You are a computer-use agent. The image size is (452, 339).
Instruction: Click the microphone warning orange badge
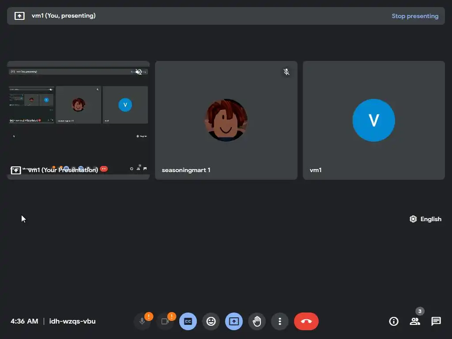pyautogui.click(x=149, y=316)
